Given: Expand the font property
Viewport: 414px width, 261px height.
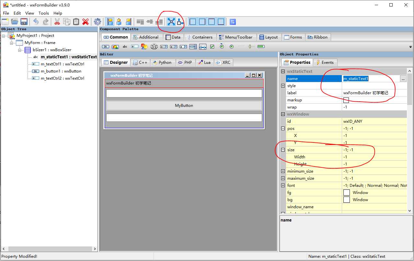Looking at the screenshot, I should tap(283, 186).
